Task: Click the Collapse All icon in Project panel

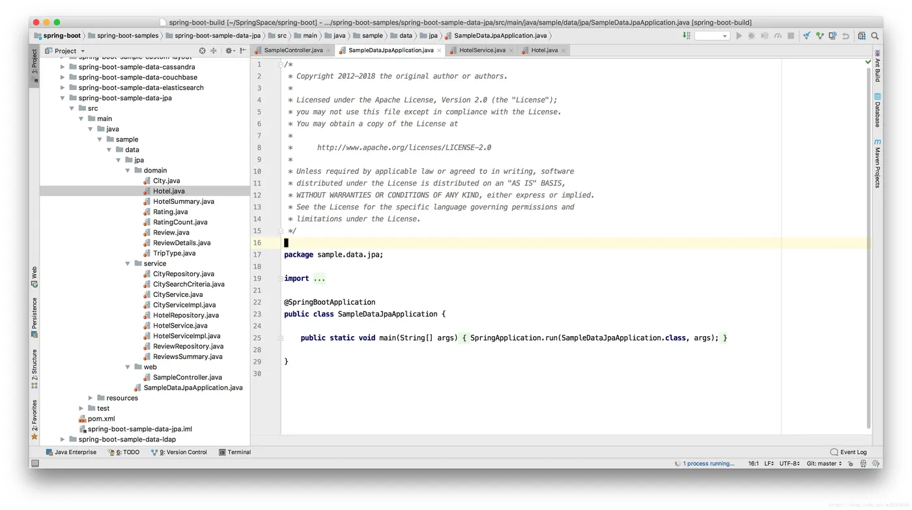Action: [x=213, y=50]
